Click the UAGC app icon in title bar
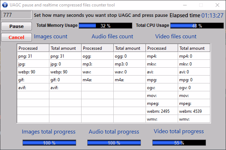226x150 pixels. click(x=5, y=5)
